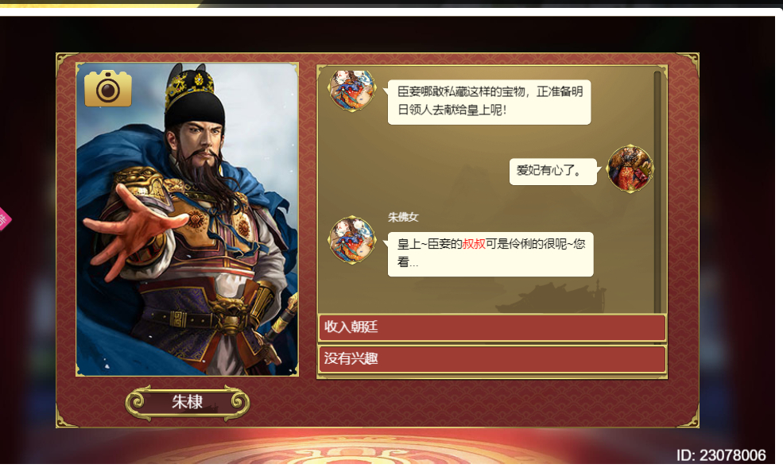Screen dimensions: 783x468
Task: Click the chat panel scrollbar
Action: [x=657, y=192]
